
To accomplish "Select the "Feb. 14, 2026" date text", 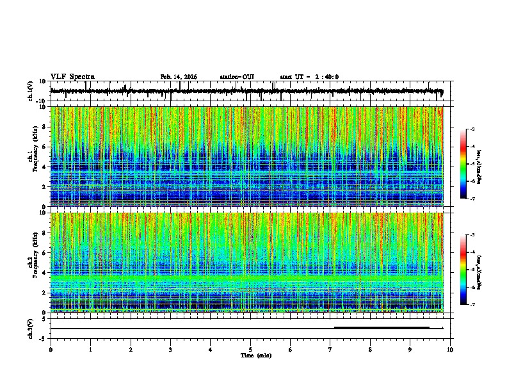I will [x=179, y=77].
